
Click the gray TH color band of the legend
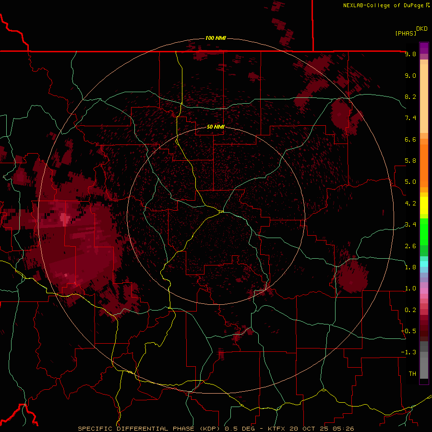coord(424,366)
